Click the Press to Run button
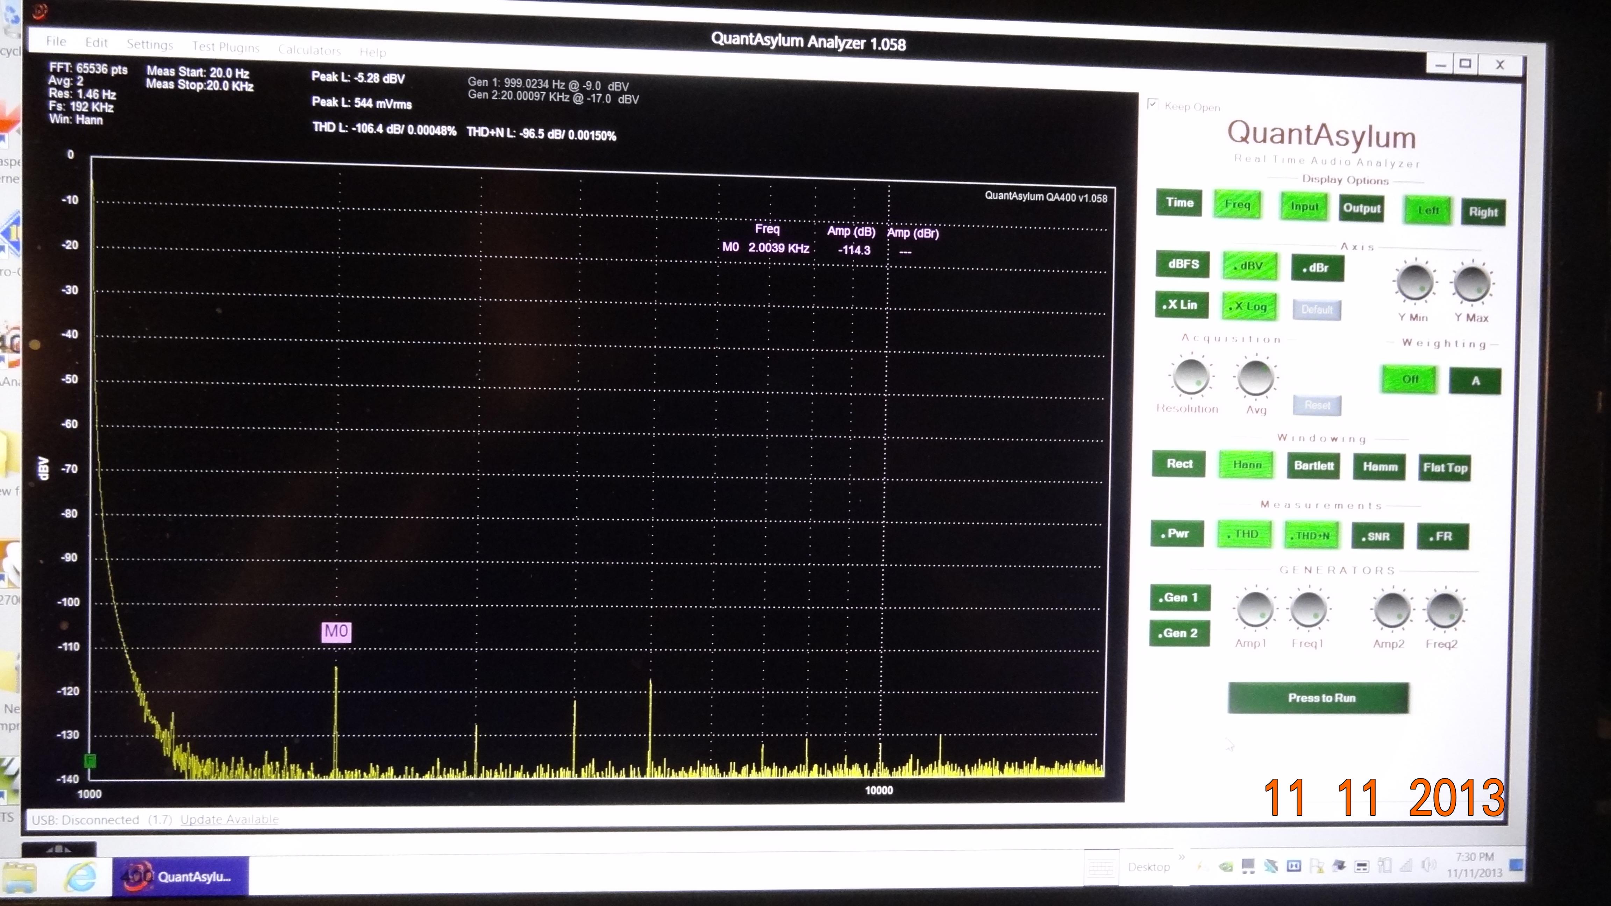The image size is (1611, 906). [1319, 698]
